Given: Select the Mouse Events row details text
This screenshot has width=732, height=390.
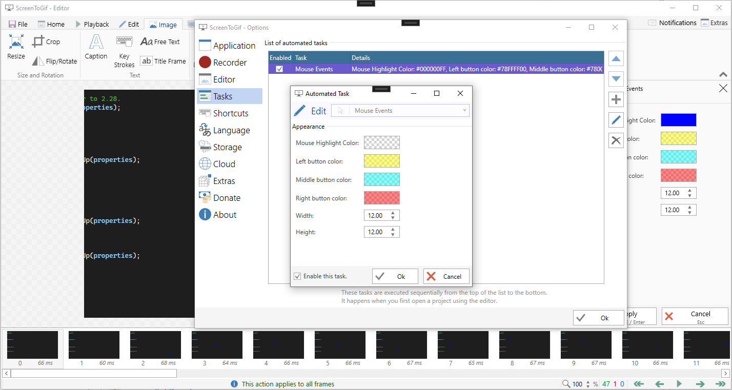Looking at the screenshot, I should [x=477, y=69].
